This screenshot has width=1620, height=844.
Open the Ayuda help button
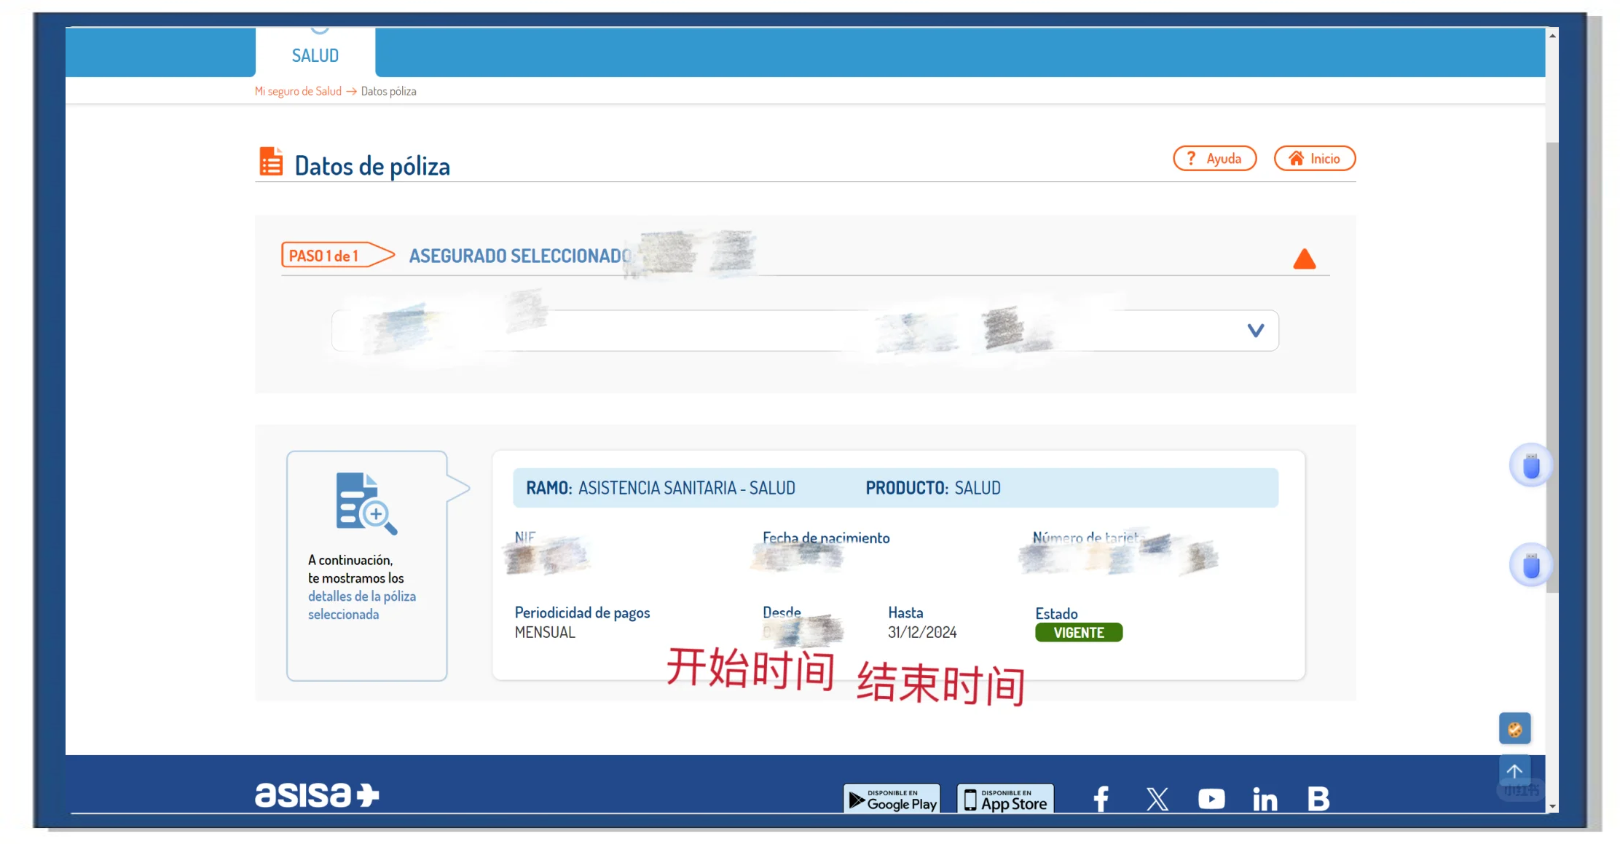point(1214,159)
